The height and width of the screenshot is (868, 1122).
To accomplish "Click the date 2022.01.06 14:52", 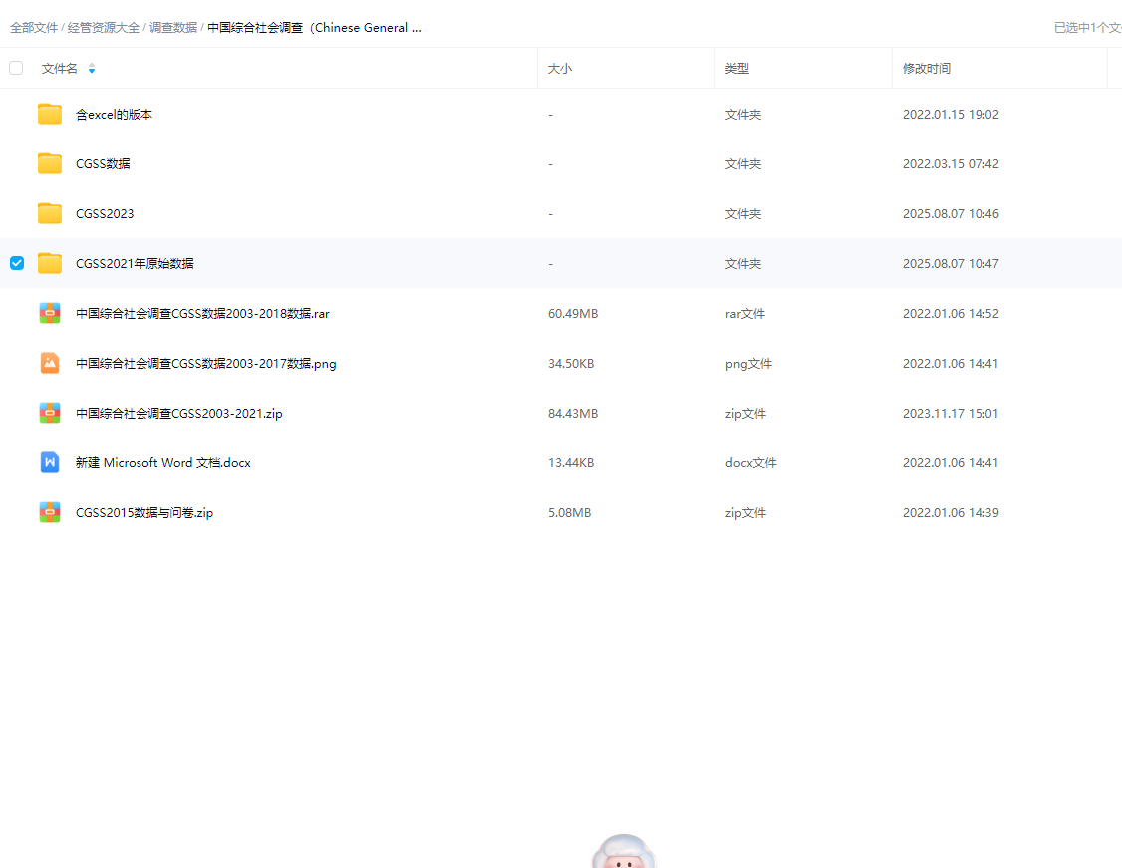I will coord(951,314).
